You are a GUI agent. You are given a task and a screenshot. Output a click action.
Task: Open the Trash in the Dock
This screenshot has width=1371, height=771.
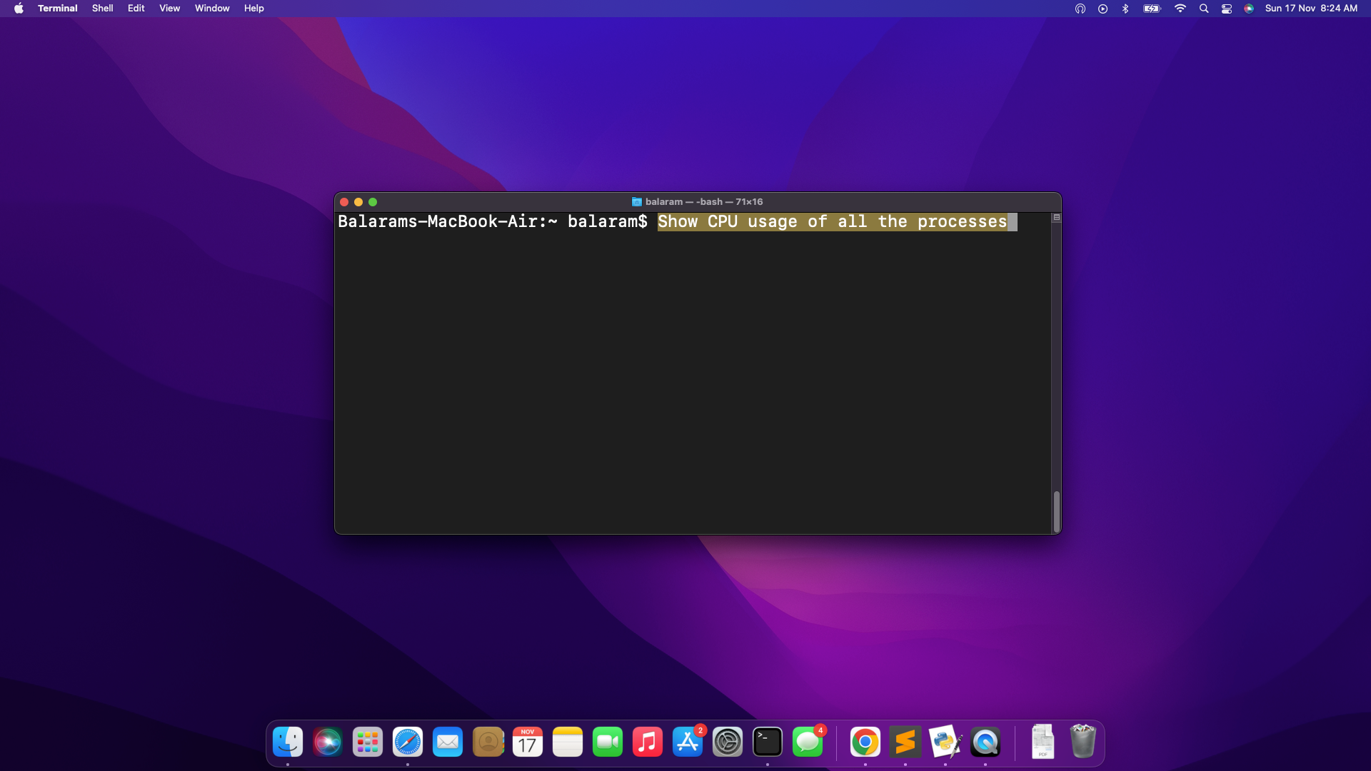coord(1083,741)
